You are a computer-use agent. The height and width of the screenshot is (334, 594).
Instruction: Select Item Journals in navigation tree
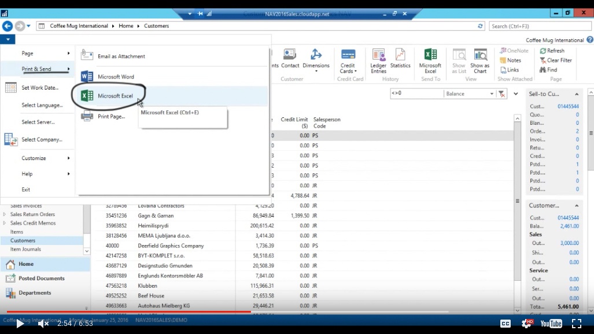[25, 249]
